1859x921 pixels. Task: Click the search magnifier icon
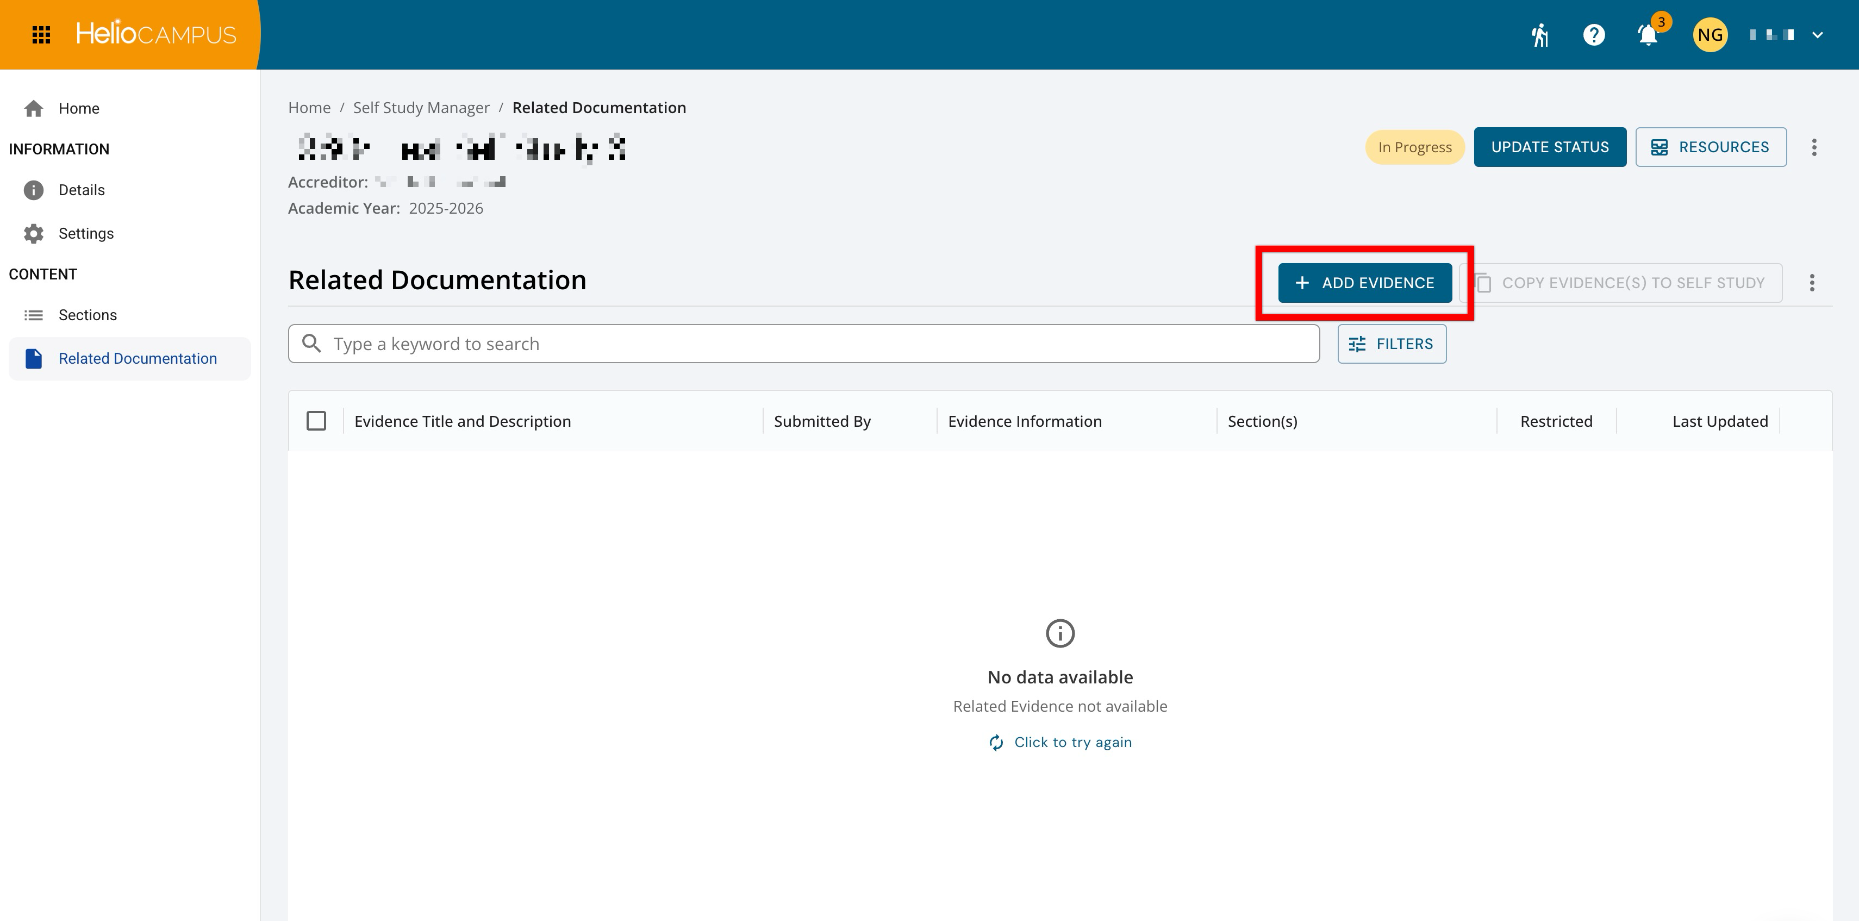tap(311, 344)
